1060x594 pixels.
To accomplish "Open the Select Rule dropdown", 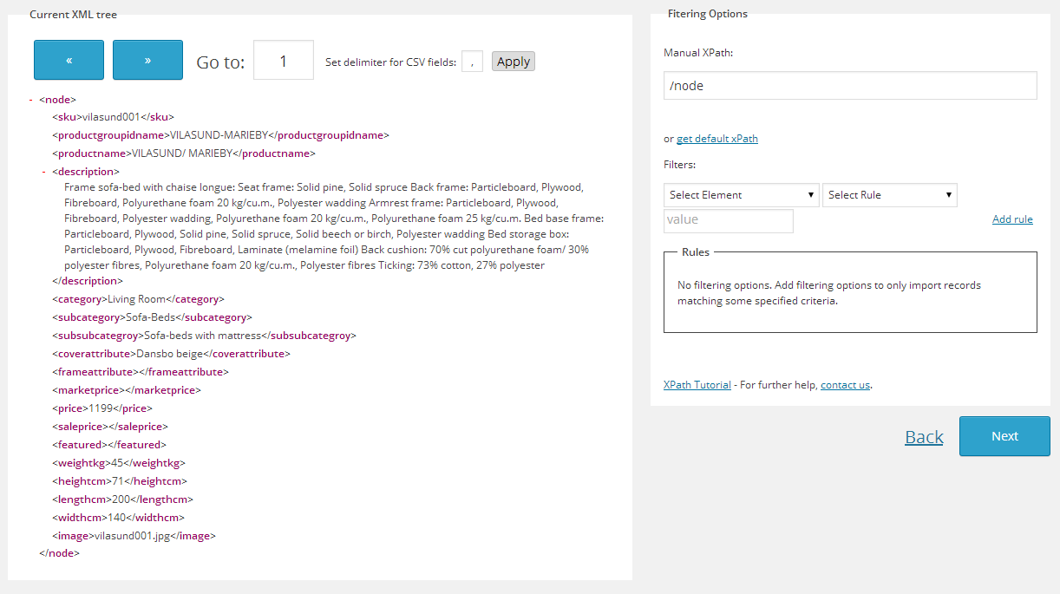I will (889, 195).
